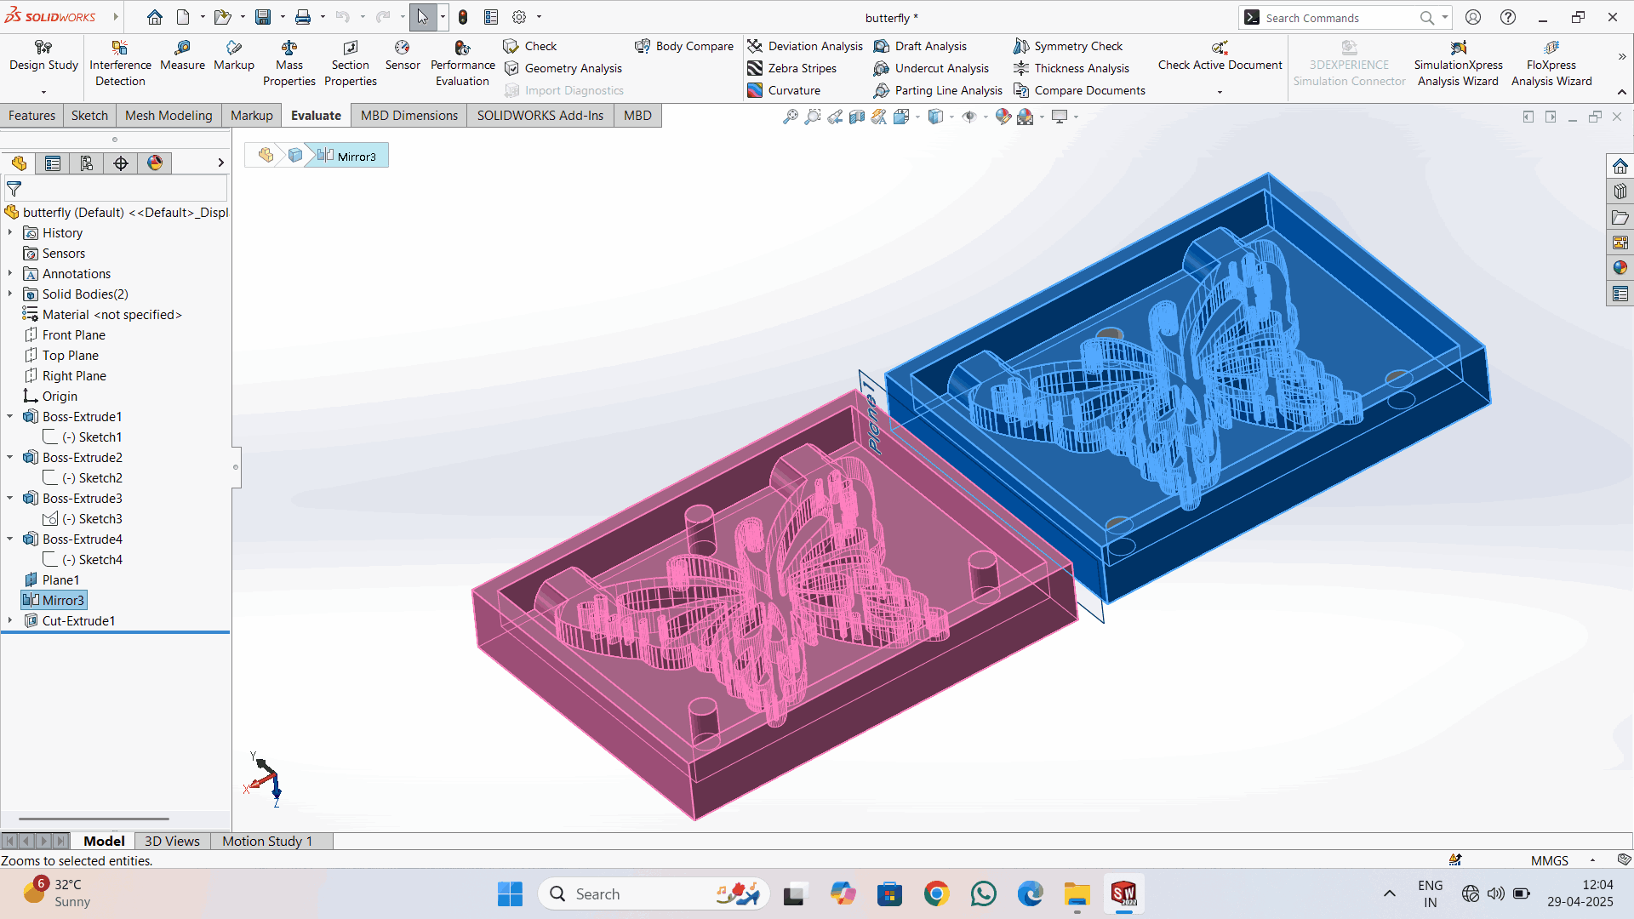Viewport: 1634px width, 919px height.
Task: Open Body Compare
Action: coord(684,46)
